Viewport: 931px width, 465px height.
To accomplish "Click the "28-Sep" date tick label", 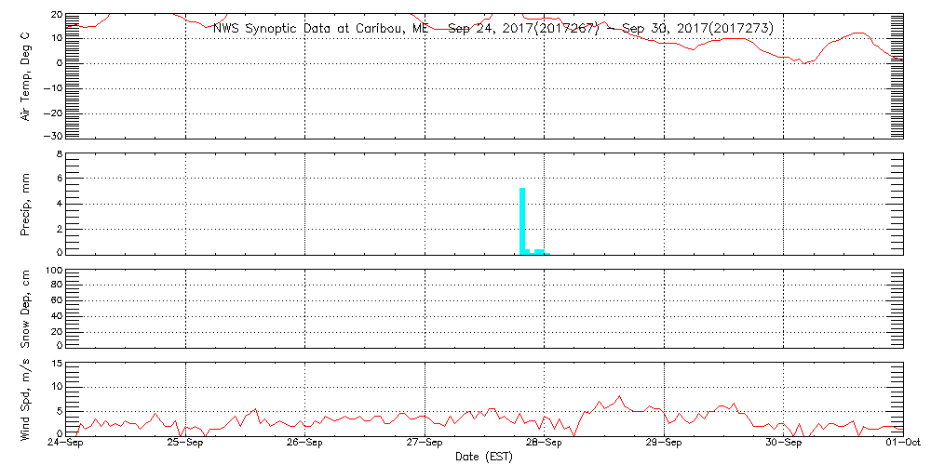I will tap(544, 444).
